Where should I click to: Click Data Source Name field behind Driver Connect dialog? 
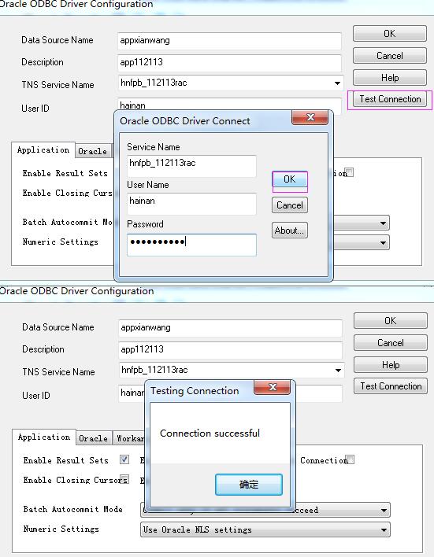coord(229,40)
